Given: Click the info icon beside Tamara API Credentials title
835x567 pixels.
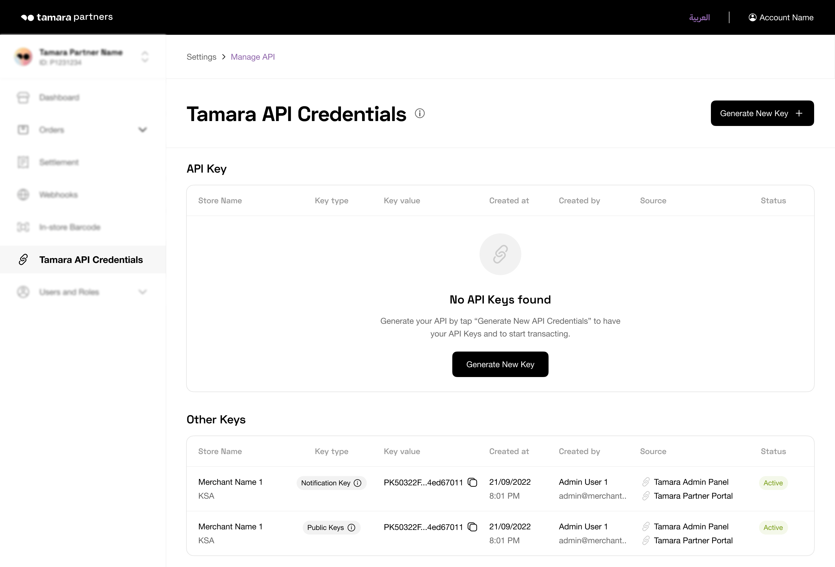Looking at the screenshot, I should pos(420,113).
